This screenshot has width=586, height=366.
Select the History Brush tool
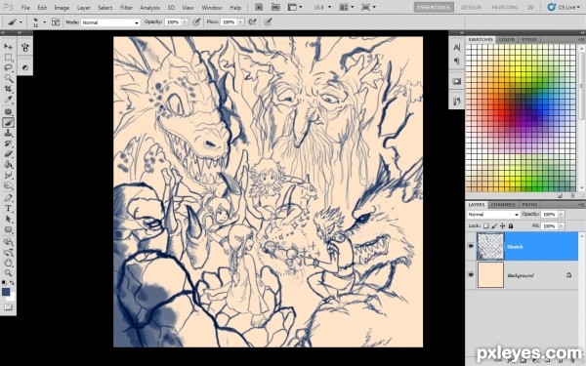[8, 143]
